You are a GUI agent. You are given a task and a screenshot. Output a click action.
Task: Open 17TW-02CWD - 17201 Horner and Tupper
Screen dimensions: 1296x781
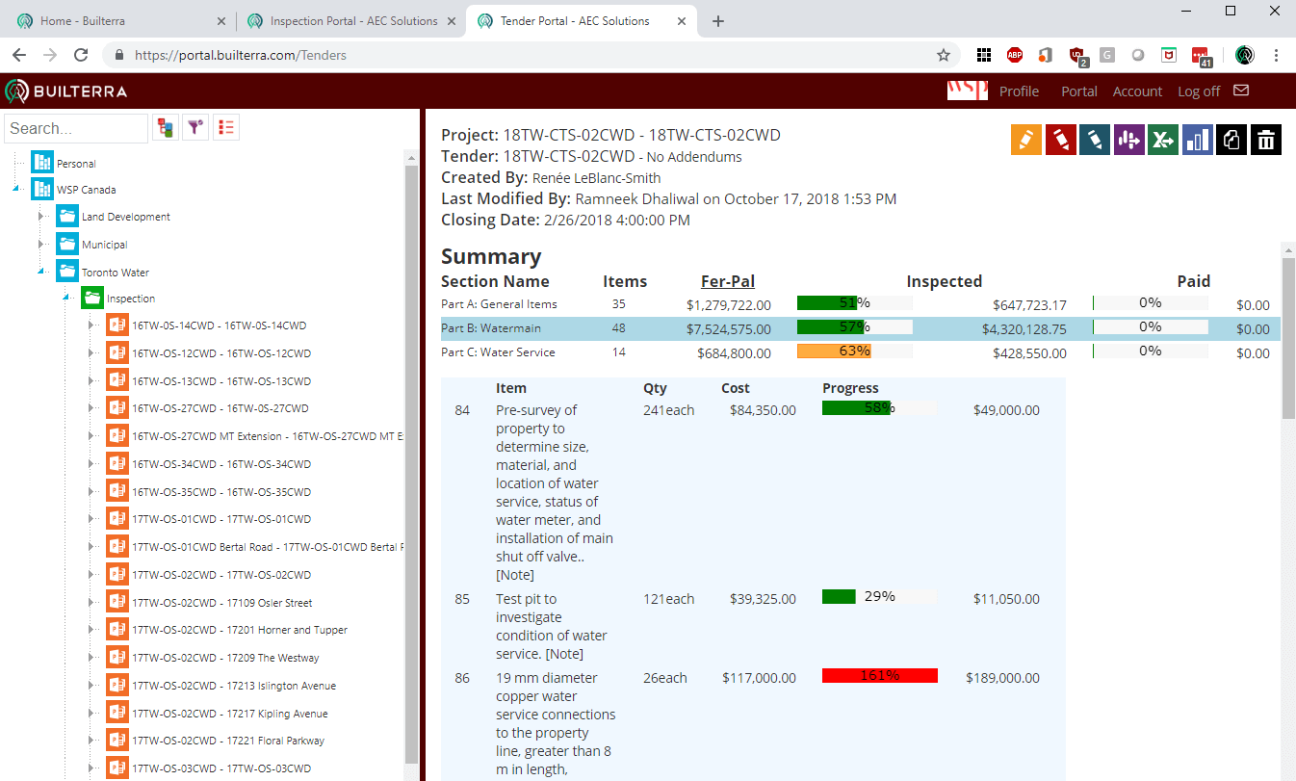[x=240, y=630]
